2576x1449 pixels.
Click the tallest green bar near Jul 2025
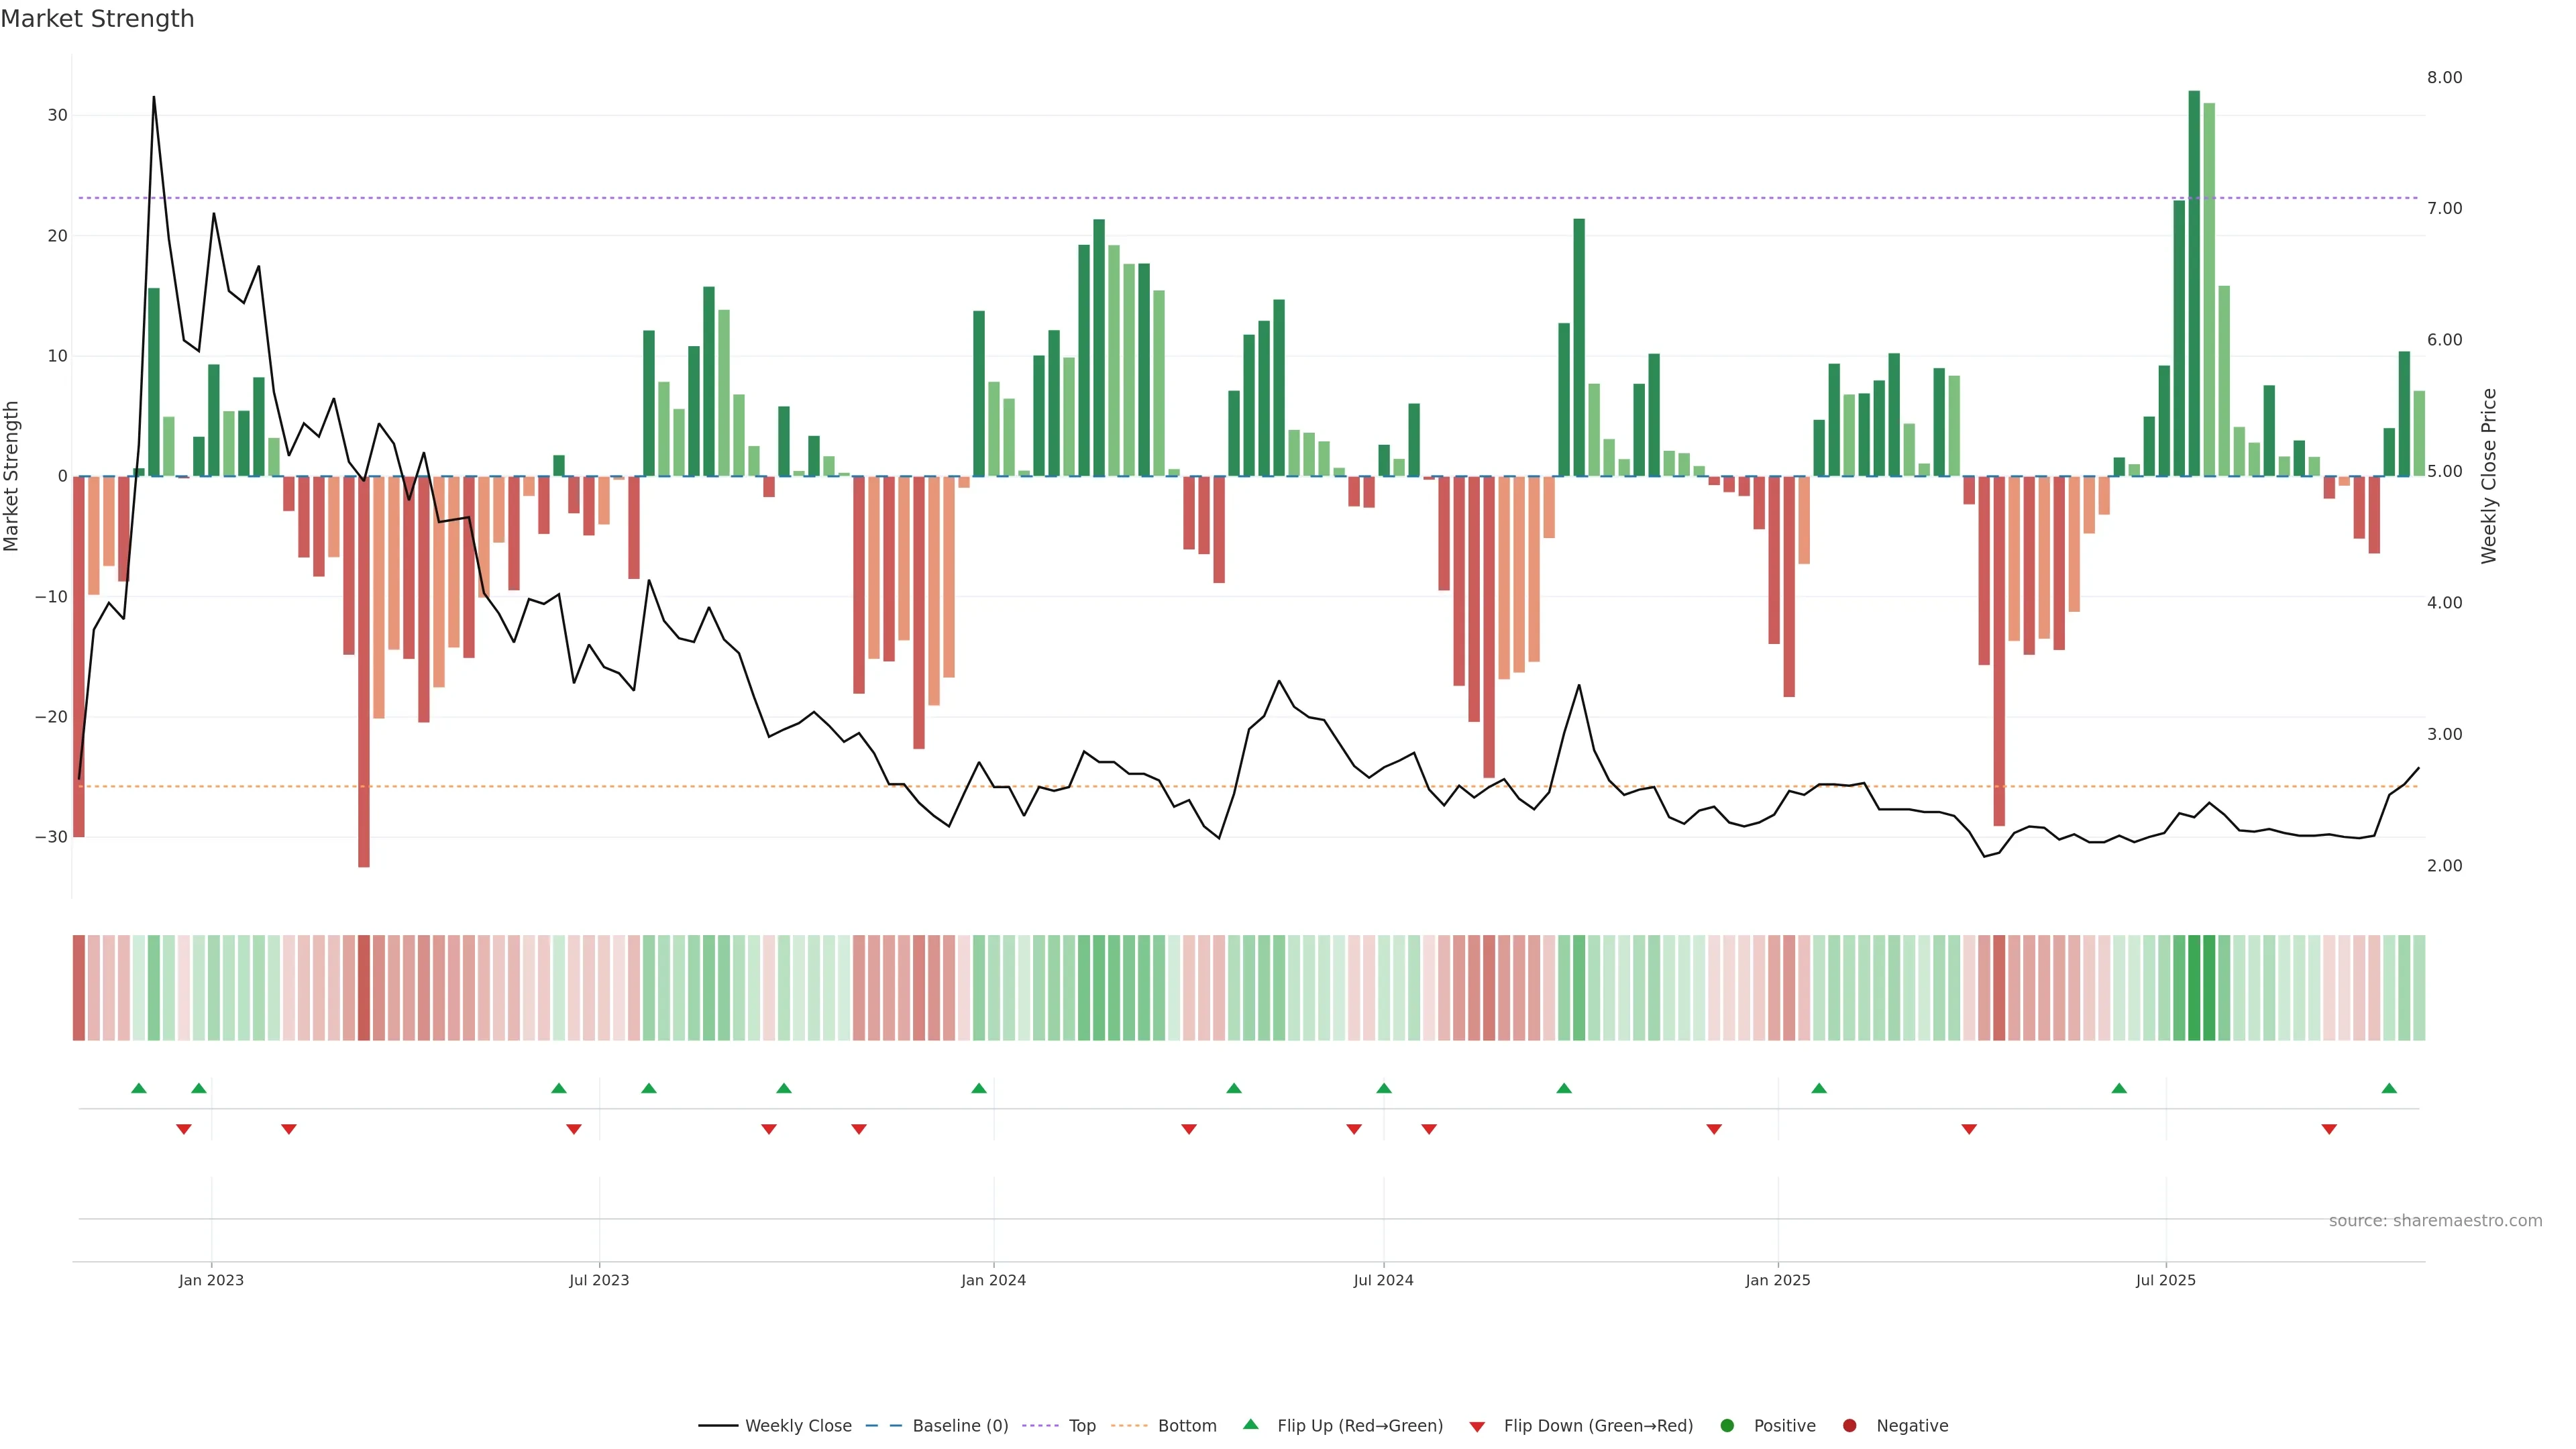[2194, 283]
